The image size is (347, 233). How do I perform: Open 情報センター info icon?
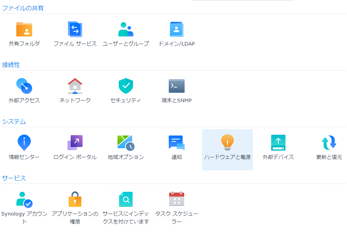(24, 143)
